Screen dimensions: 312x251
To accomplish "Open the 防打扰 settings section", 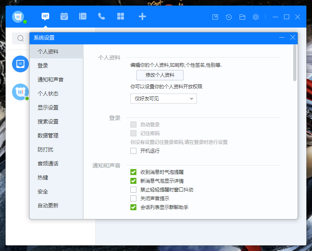I will [x=45, y=149].
